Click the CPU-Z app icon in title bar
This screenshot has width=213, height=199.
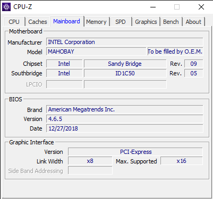pos(6,7)
